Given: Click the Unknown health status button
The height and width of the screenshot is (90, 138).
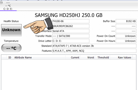Looking at the screenshot, I should (x=11, y=30).
